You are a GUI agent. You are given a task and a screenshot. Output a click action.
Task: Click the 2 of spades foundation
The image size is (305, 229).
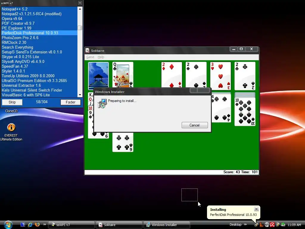pyautogui.click(x=196, y=75)
